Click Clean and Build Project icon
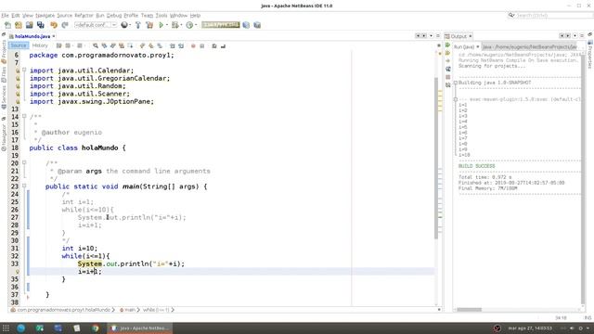This screenshot has height=334, width=594. 149,25
